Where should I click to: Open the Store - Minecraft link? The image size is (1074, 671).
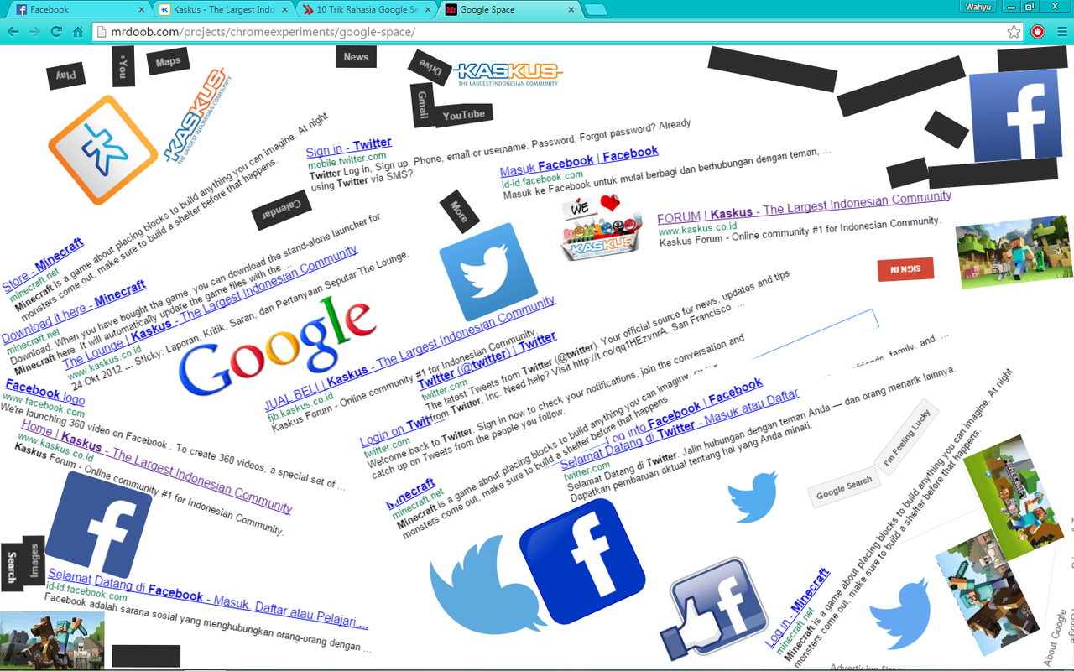pyautogui.click(x=42, y=265)
